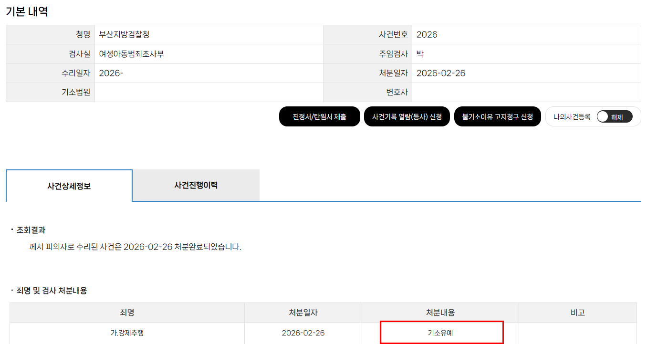This screenshot has width=647, height=344.
Task: Click the 주임검사 field label
Action: click(393, 54)
